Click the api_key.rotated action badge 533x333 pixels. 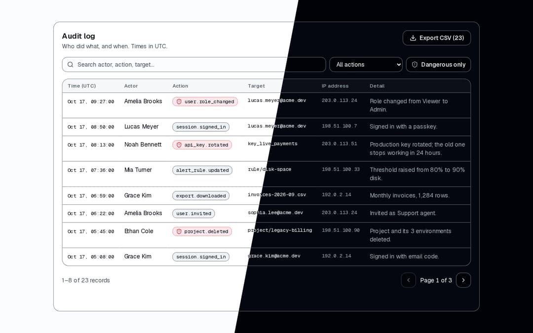pos(202,145)
